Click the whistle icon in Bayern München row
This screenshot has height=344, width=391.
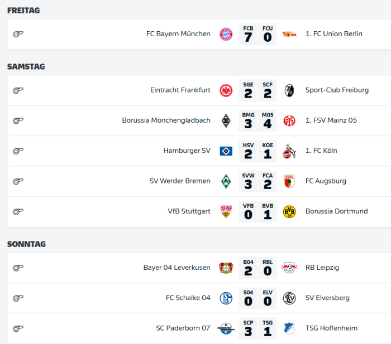point(18,34)
